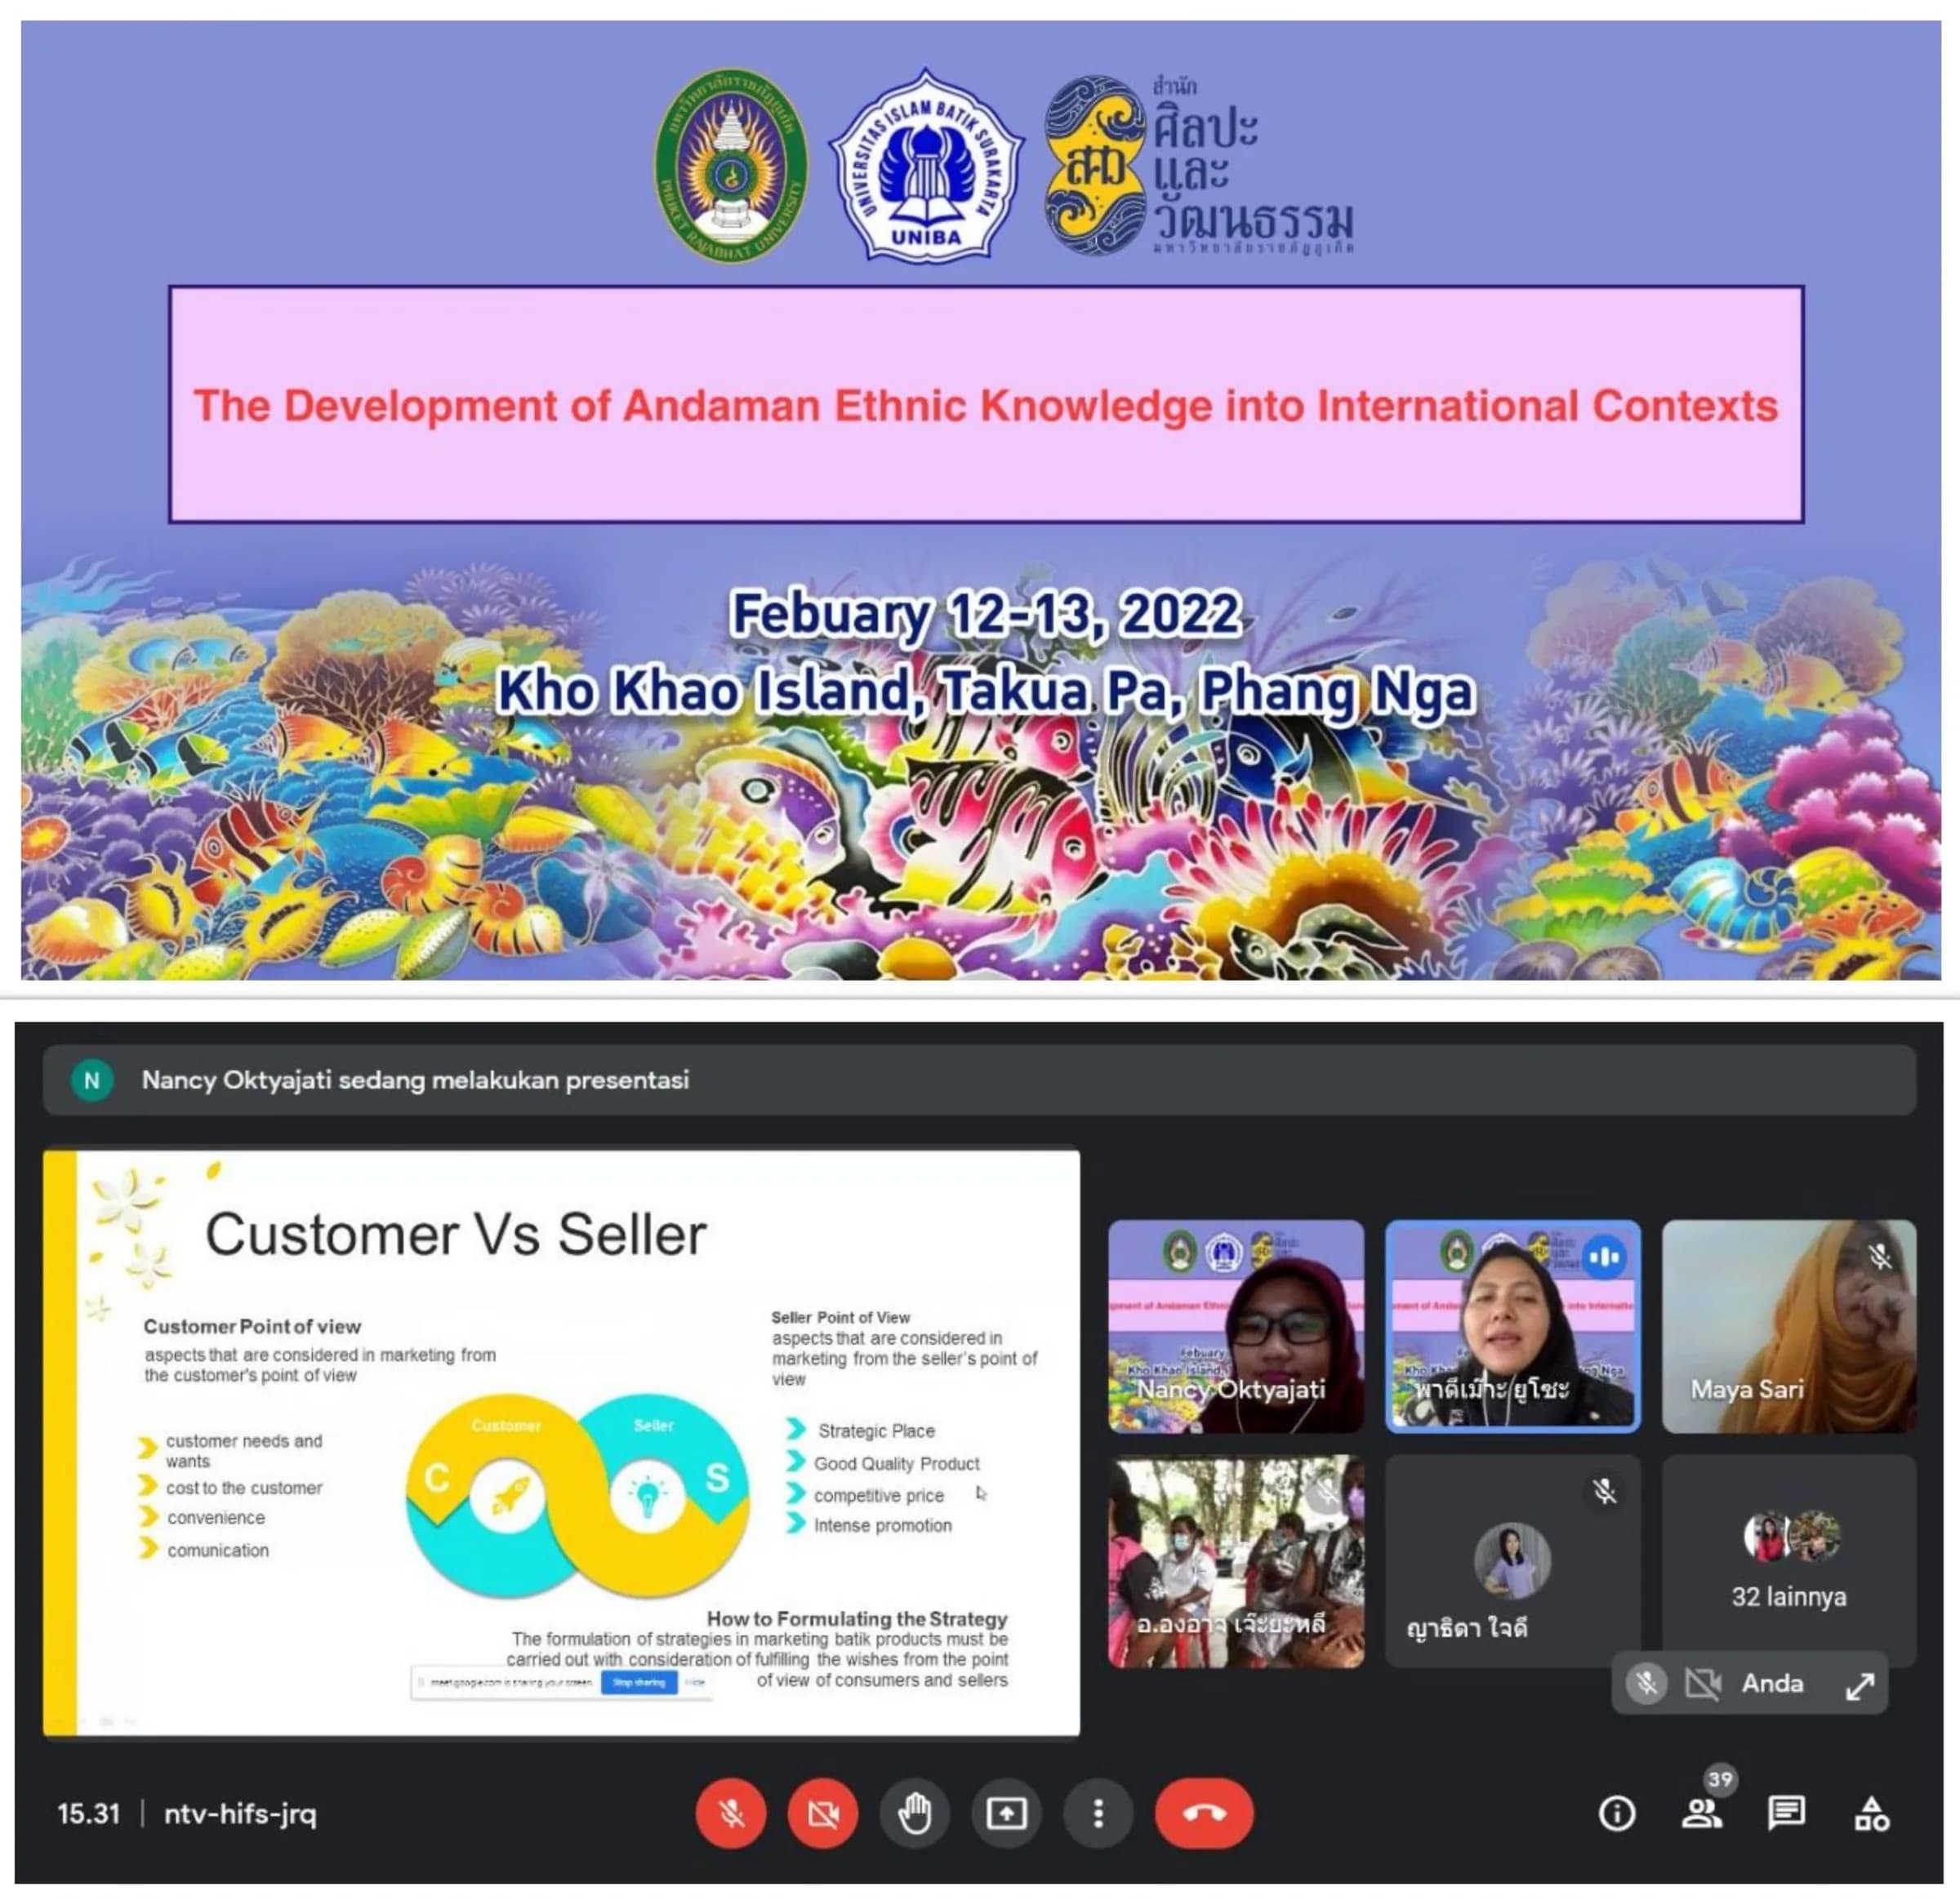Screen dimensions: 1960x1900
Task: Click the customer needs and wants bullet
Action: pos(243,1450)
